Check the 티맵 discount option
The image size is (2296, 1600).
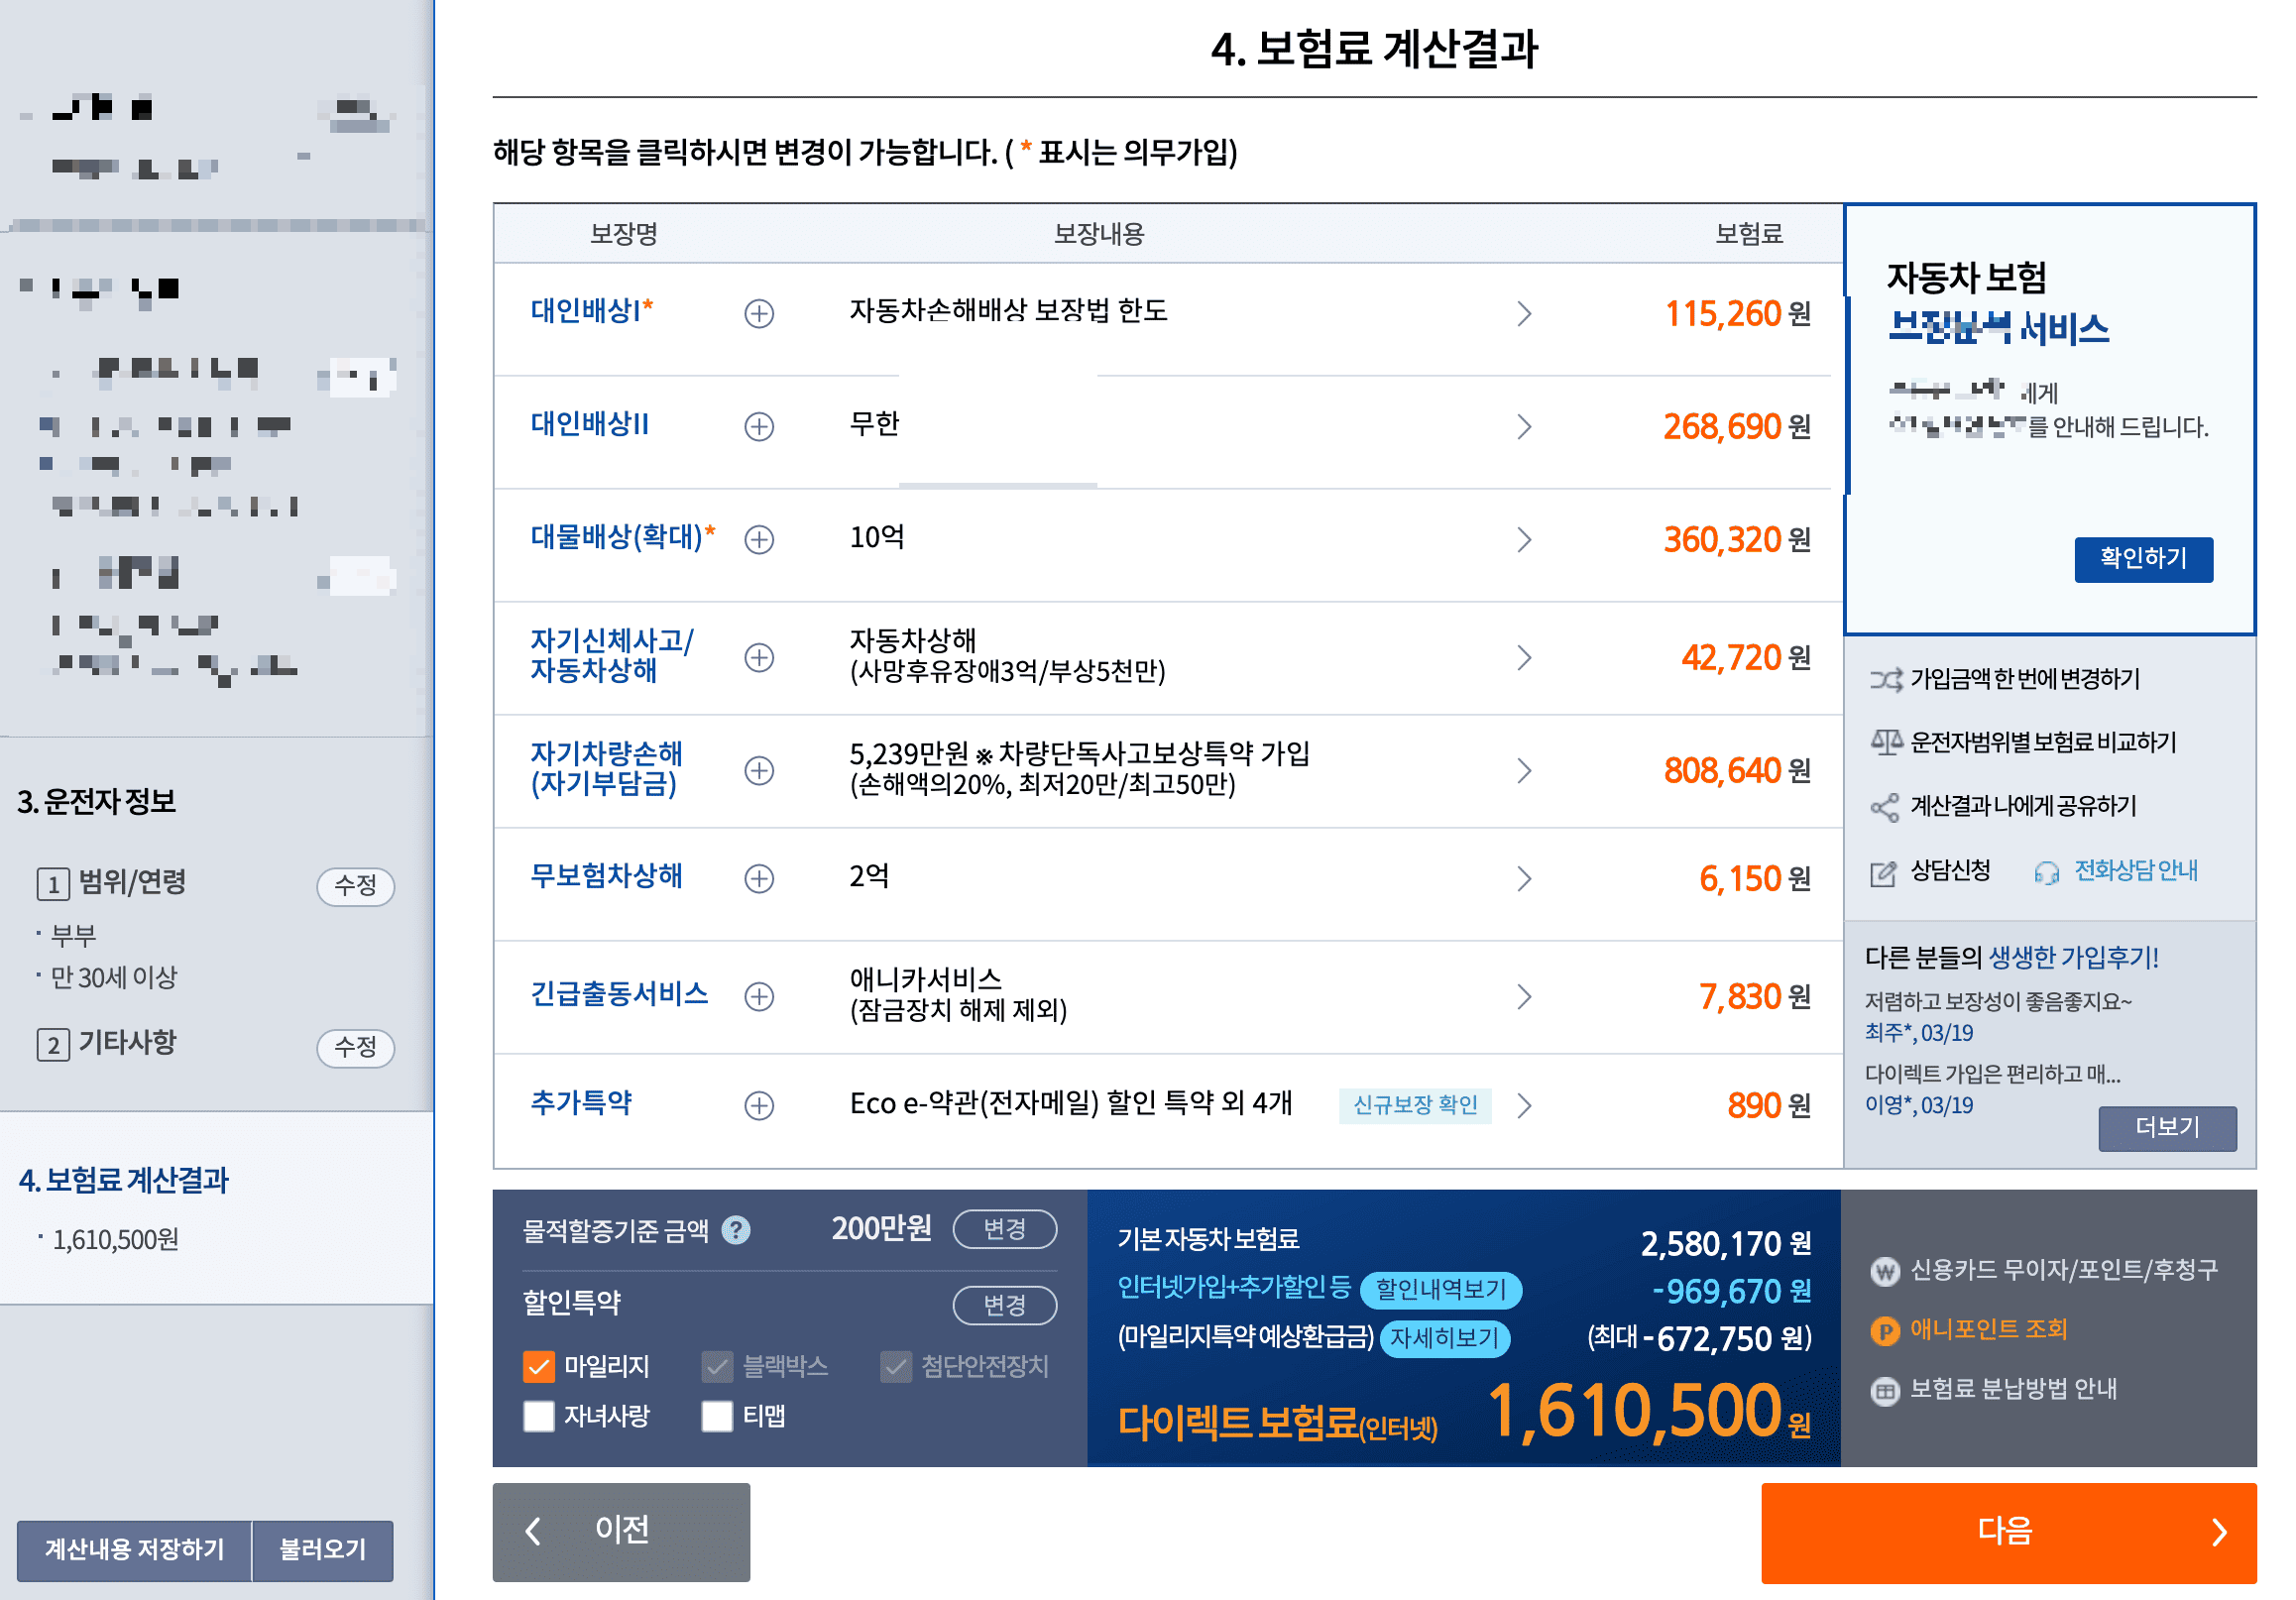[x=717, y=1416]
